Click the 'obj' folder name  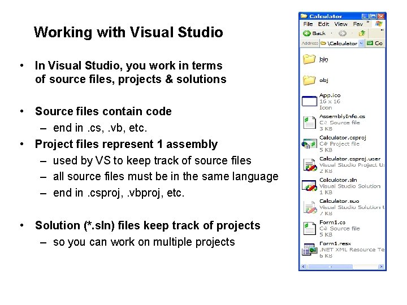point(324,80)
